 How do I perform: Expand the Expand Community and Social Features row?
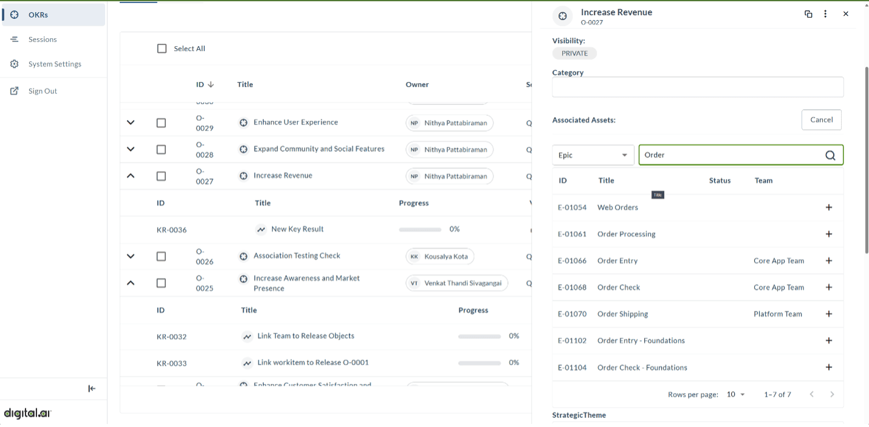coord(131,150)
